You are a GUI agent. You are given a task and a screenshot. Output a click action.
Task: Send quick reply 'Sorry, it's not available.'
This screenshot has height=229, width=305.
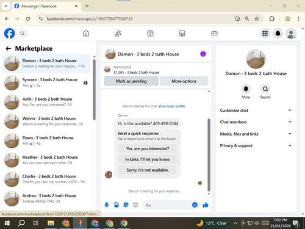[148, 170]
